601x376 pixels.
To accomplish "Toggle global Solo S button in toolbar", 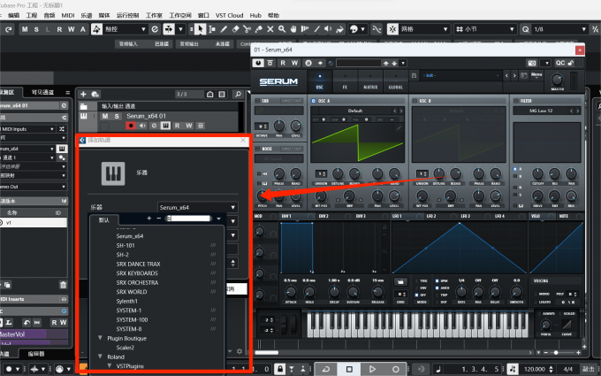I will pos(36,29).
